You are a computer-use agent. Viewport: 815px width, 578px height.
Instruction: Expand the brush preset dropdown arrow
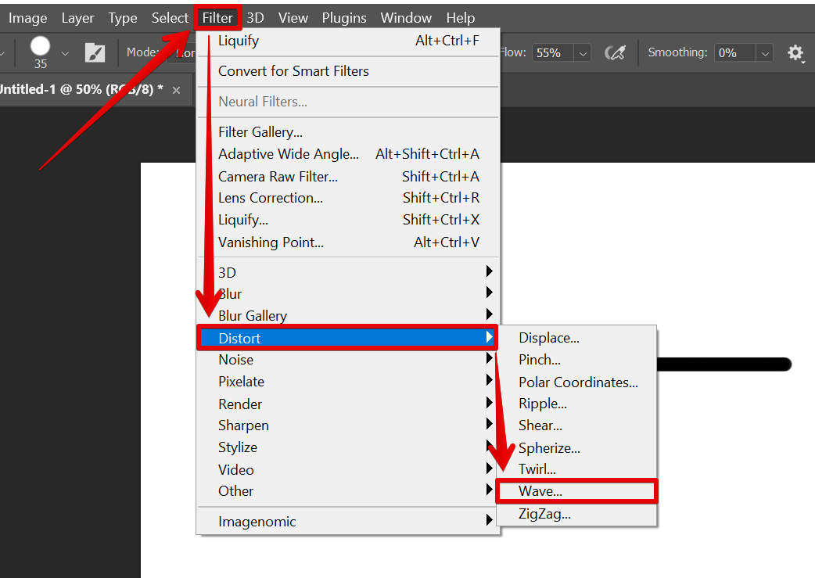pos(65,53)
